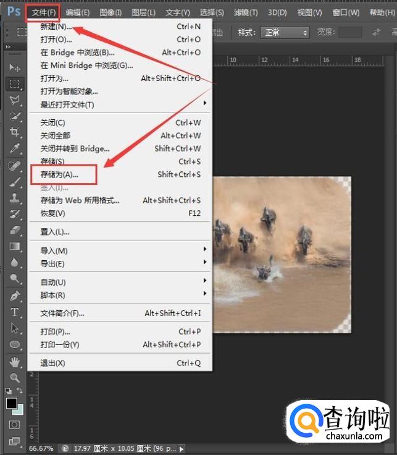Open the 滤镜(T) menu
The height and width of the screenshot is (455, 397).
tap(245, 12)
